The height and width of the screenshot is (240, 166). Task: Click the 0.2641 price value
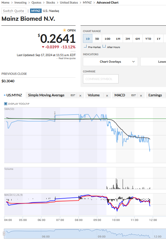pos(58,38)
